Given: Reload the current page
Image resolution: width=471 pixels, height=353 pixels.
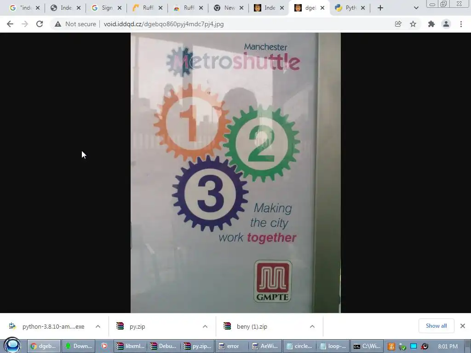Looking at the screenshot, I should [40, 24].
